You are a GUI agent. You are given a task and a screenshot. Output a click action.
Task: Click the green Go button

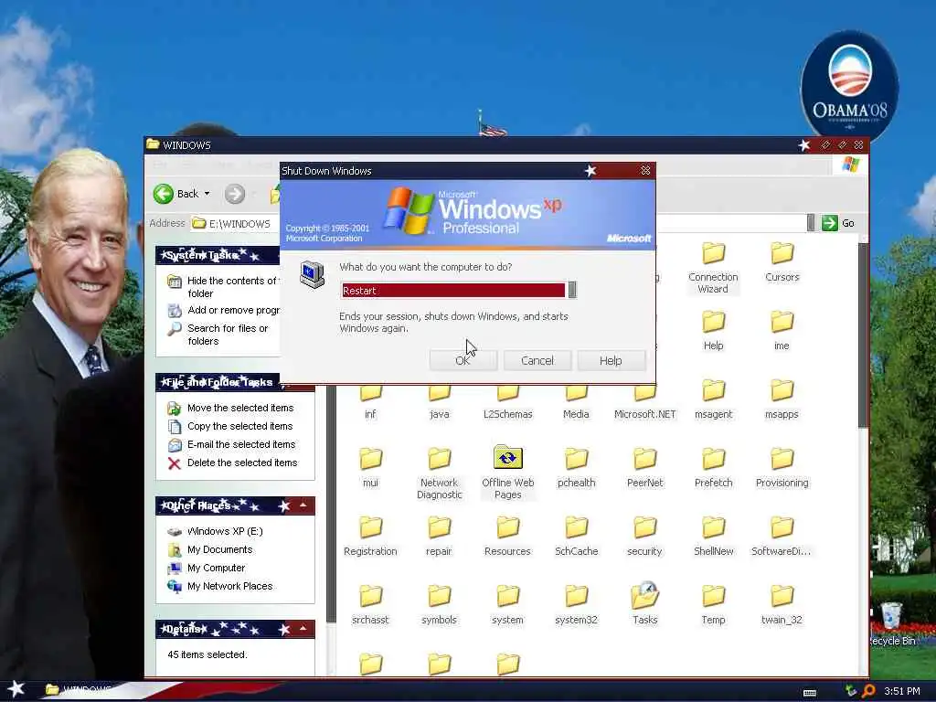coord(839,223)
